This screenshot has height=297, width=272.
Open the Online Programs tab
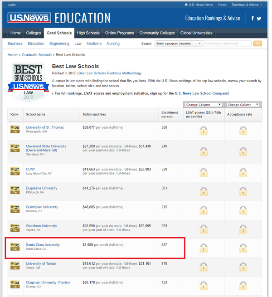[120, 33]
